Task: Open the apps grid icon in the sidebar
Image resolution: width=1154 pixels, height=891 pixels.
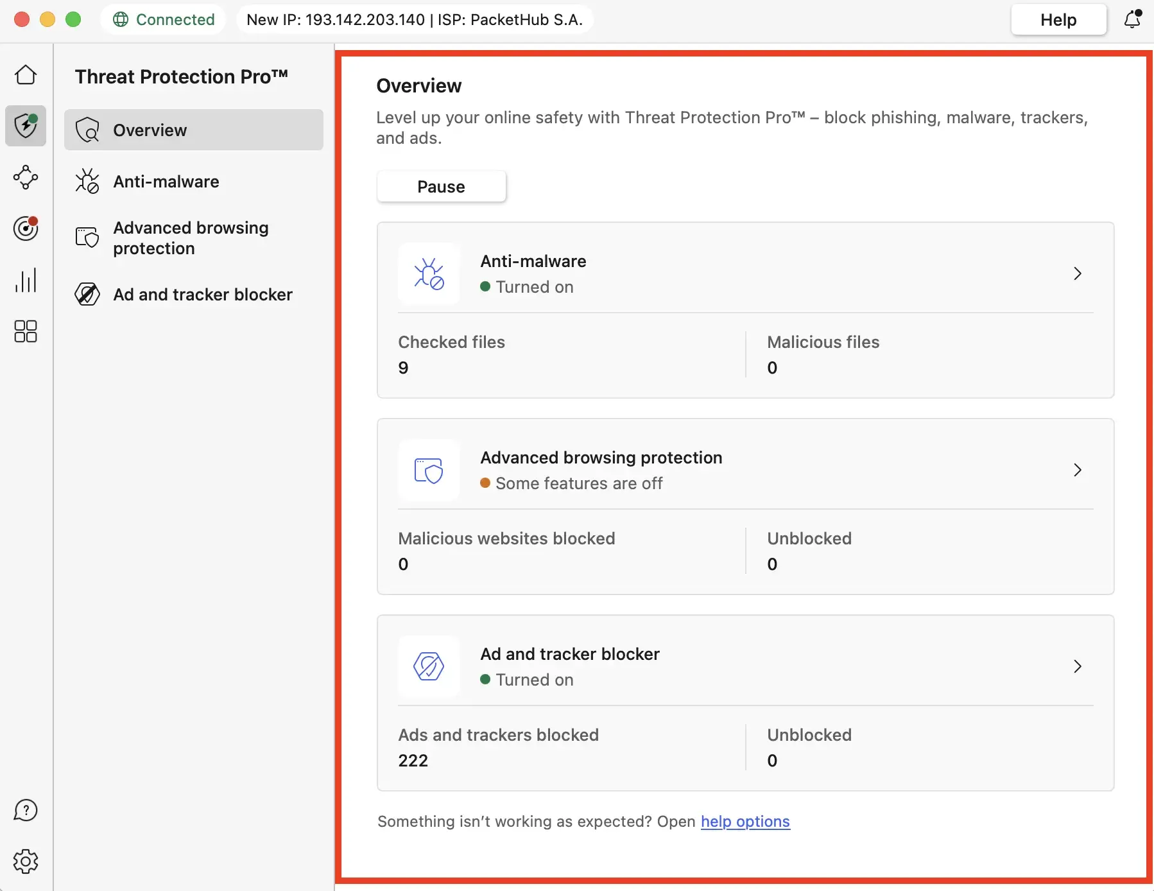Action: (x=26, y=331)
